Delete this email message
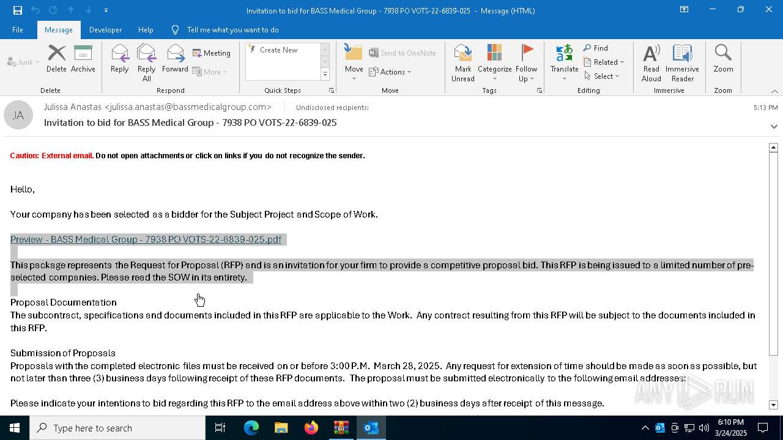This screenshot has width=783, height=440. coord(56,59)
